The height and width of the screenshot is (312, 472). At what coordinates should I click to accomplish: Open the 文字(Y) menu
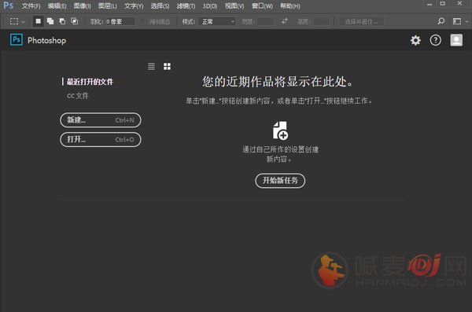(x=134, y=6)
